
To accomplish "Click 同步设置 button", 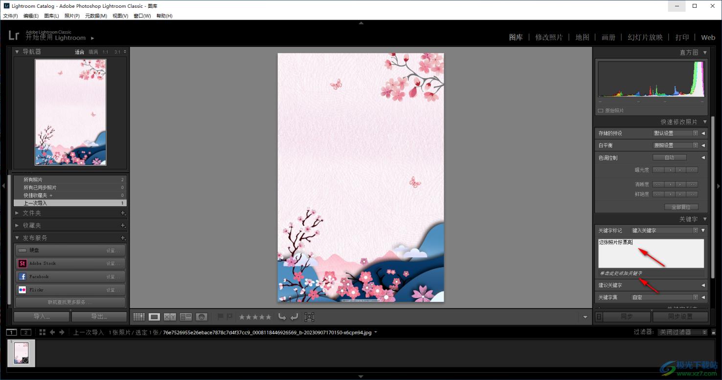I will click(x=680, y=317).
